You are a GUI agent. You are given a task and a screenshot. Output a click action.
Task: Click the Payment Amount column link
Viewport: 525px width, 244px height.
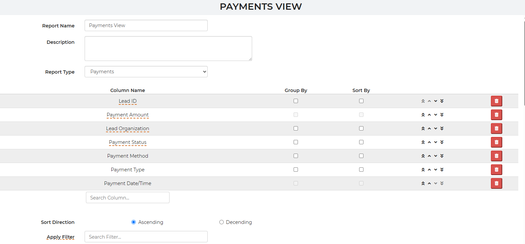[x=128, y=115]
